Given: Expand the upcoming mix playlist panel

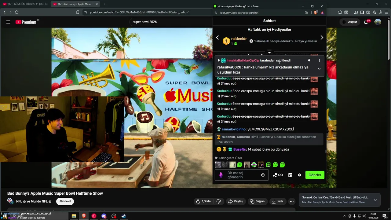Looking at the screenshot, I should point(375,200).
